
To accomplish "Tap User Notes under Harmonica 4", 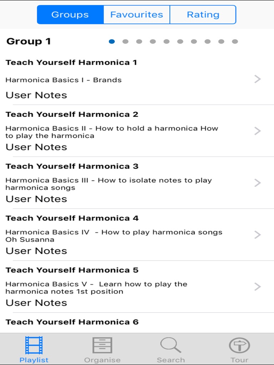I will click(36, 251).
